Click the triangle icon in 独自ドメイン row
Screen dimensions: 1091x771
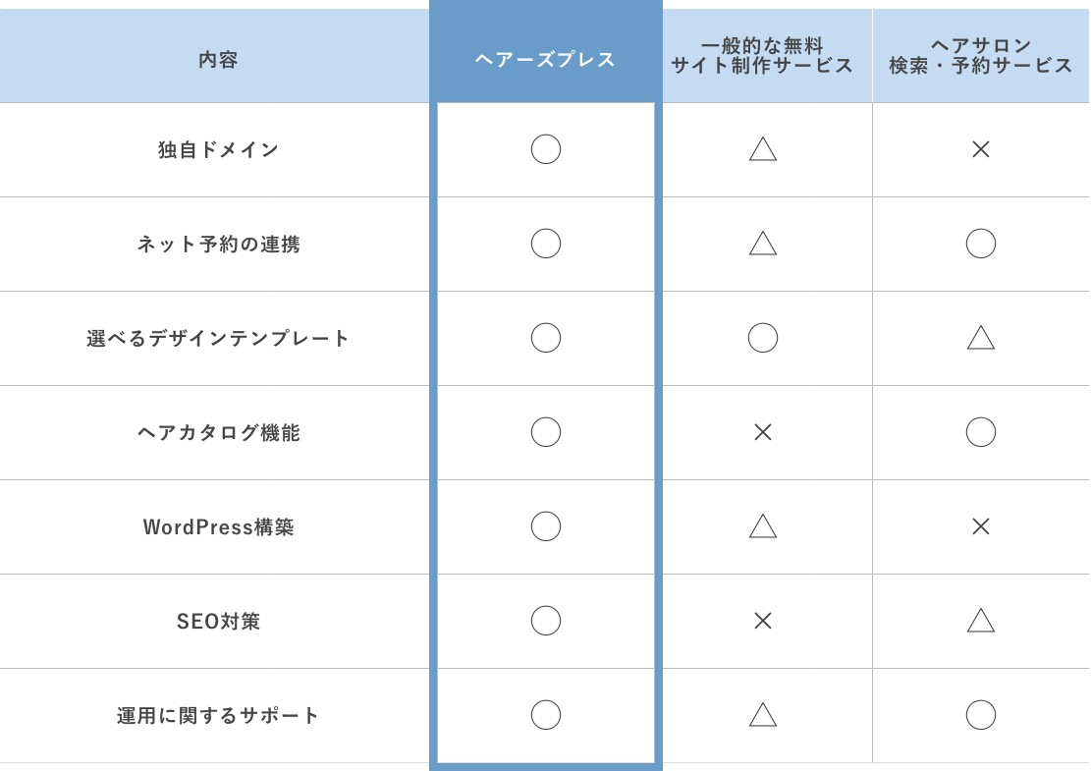(x=763, y=149)
